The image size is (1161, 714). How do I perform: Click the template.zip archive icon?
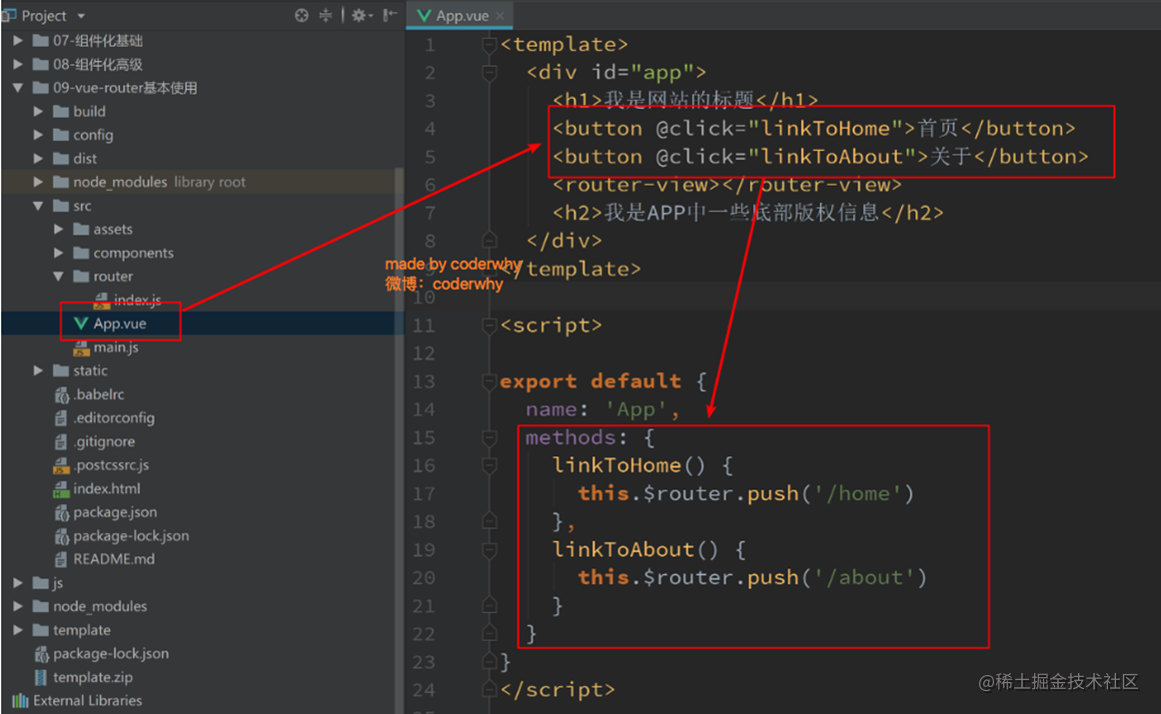(x=41, y=677)
